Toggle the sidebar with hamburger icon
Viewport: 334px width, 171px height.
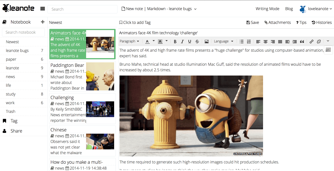(43, 9)
